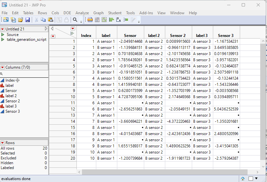The width and height of the screenshot is (267, 182).
Task: Open the File menu
Action: pyautogui.click(x=5, y=13)
